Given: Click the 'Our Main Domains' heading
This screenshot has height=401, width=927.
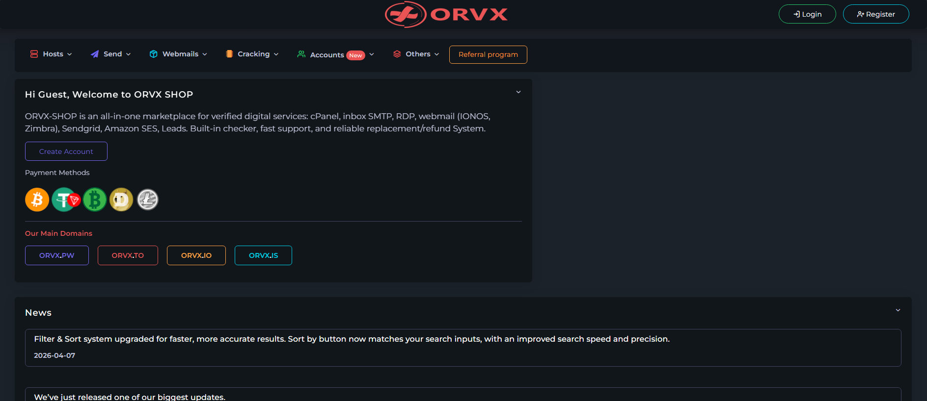Looking at the screenshot, I should (x=58, y=233).
